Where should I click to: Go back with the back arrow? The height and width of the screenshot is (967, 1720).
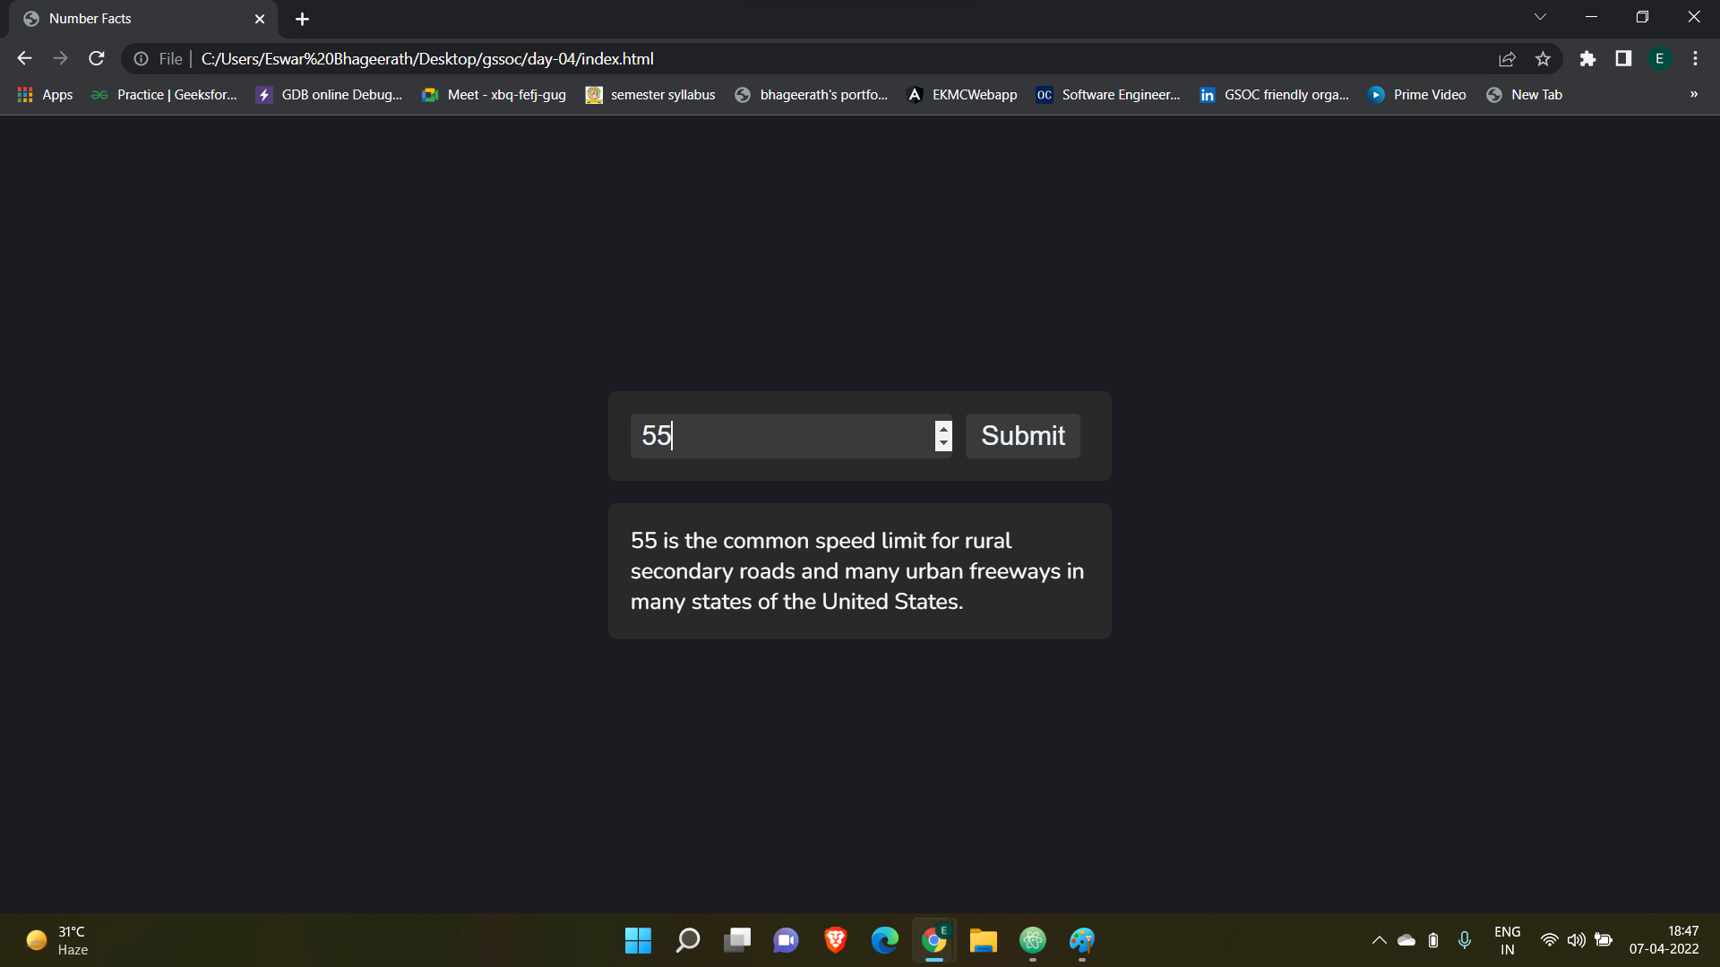[x=24, y=59]
